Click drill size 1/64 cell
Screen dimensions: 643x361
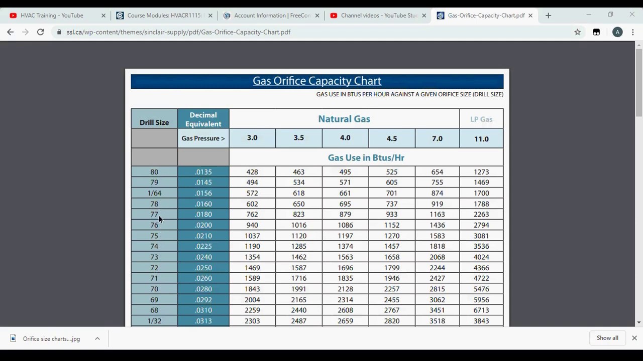[154, 193]
